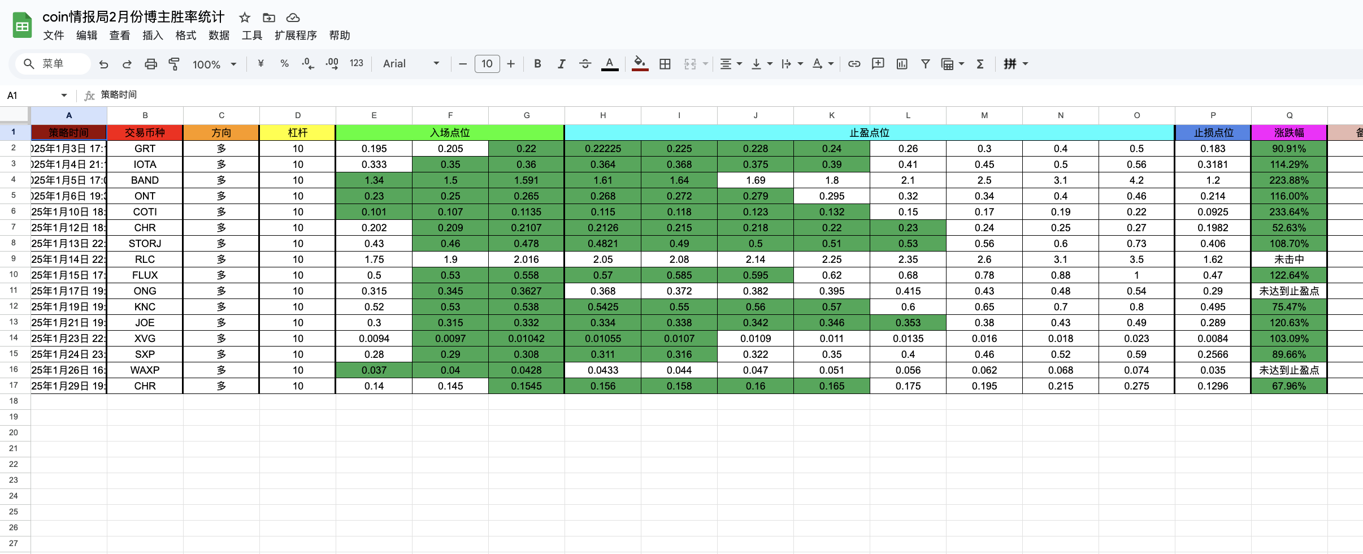Image resolution: width=1363 pixels, height=554 pixels.
Task: Open the 数据 menu
Action: pos(219,35)
